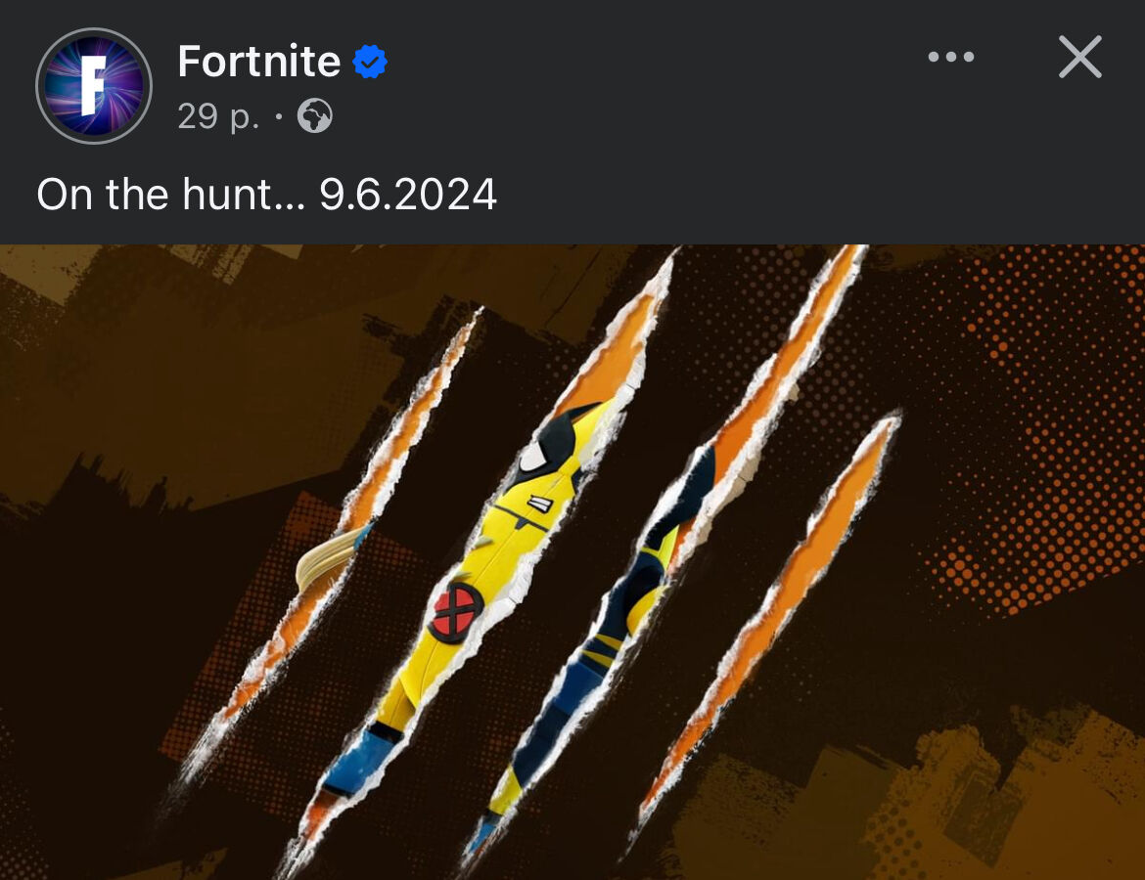
Task: Click the globe public audience icon
Action: click(315, 116)
